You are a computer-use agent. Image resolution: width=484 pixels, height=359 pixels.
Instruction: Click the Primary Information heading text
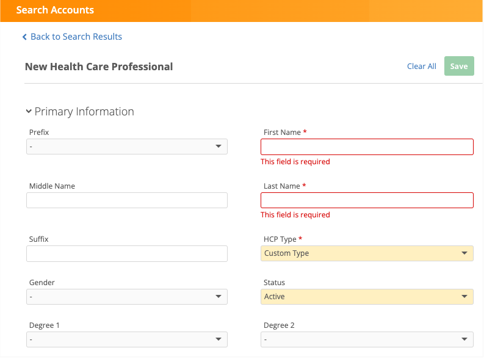84,112
